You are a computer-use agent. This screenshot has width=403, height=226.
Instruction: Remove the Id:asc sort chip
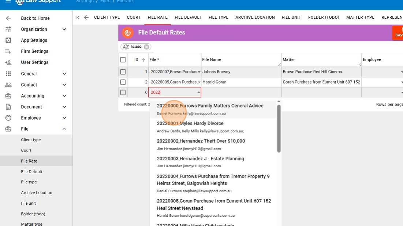[146, 47]
